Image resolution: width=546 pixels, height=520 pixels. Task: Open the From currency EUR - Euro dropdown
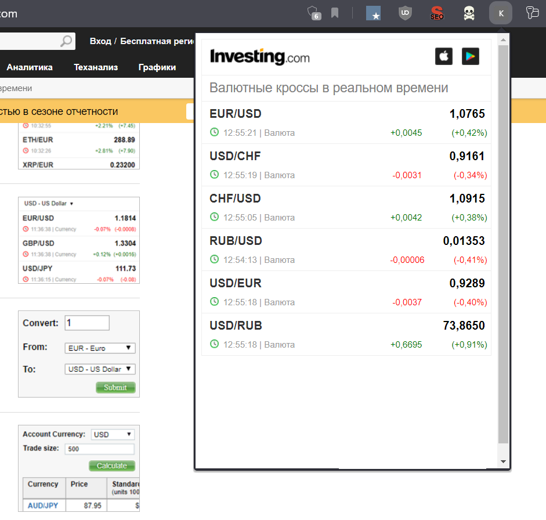click(x=100, y=348)
